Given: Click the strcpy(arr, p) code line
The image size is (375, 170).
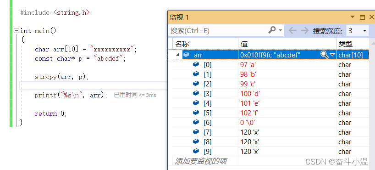Looking at the screenshot, I should tap(62, 77).
